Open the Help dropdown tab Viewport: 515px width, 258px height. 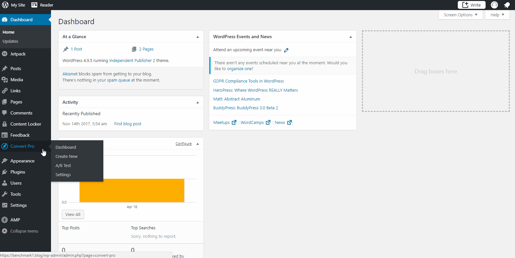[497, 15]
